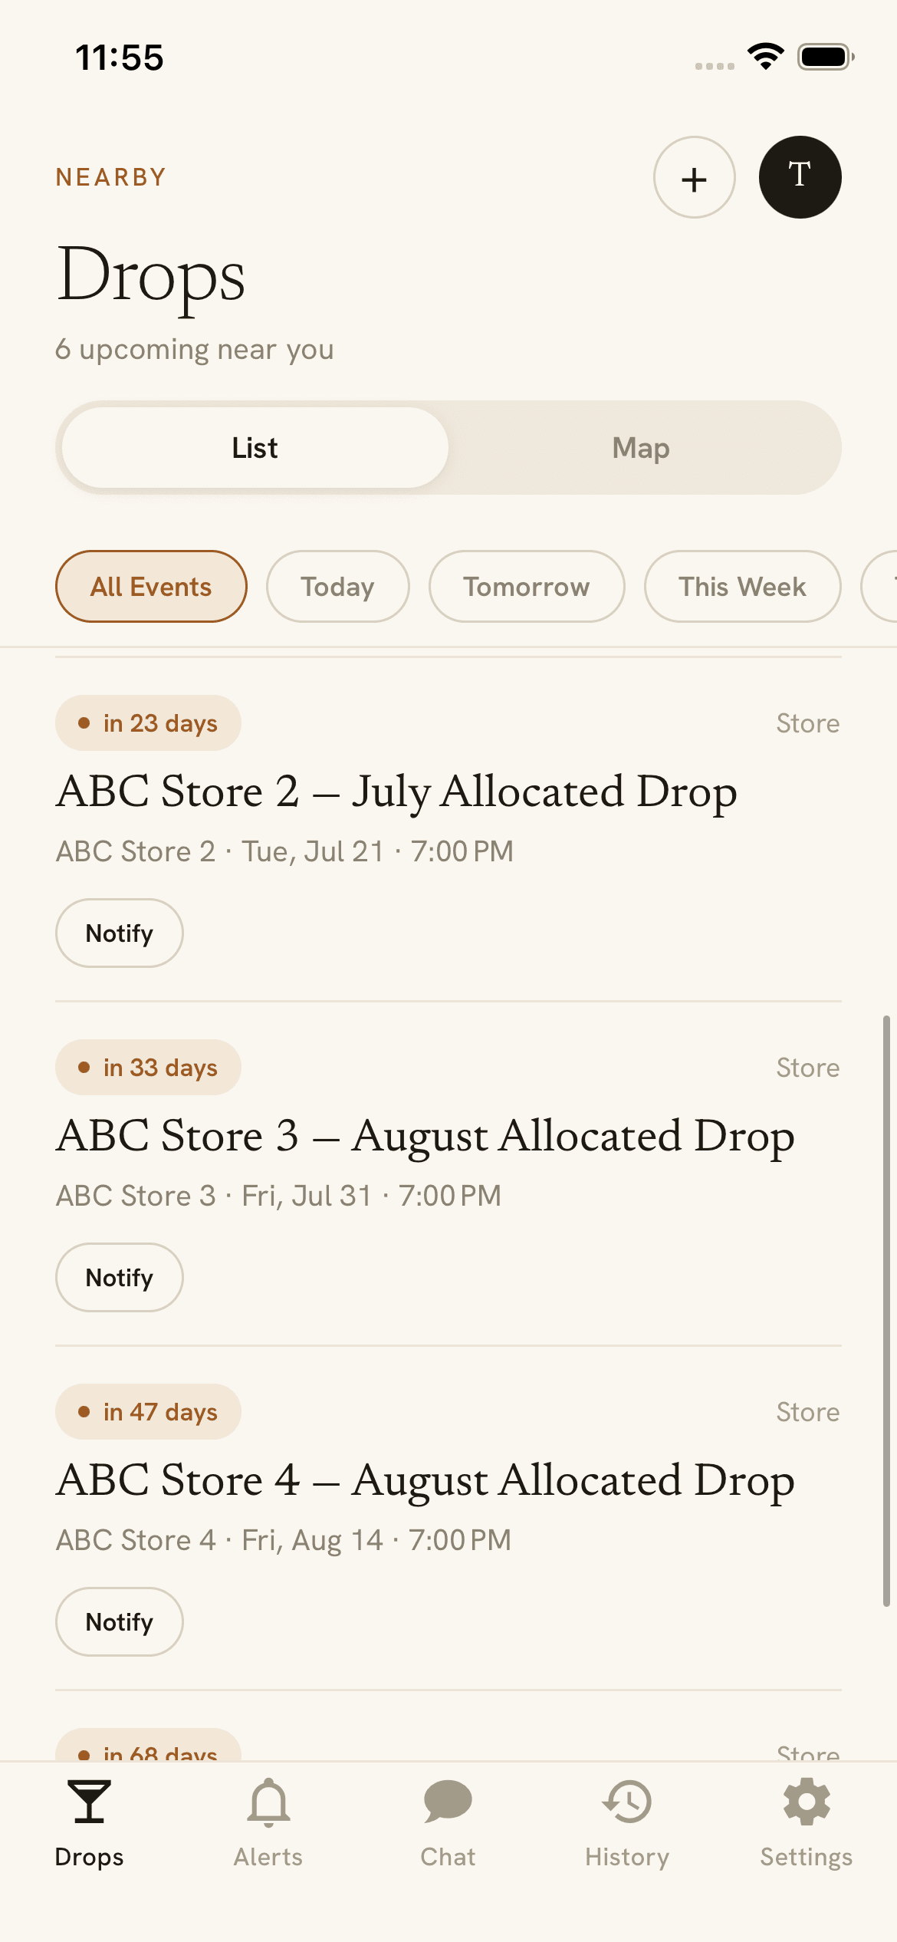Switch view to List
This screenshot has width=897, height=1942.
[255, 448]
